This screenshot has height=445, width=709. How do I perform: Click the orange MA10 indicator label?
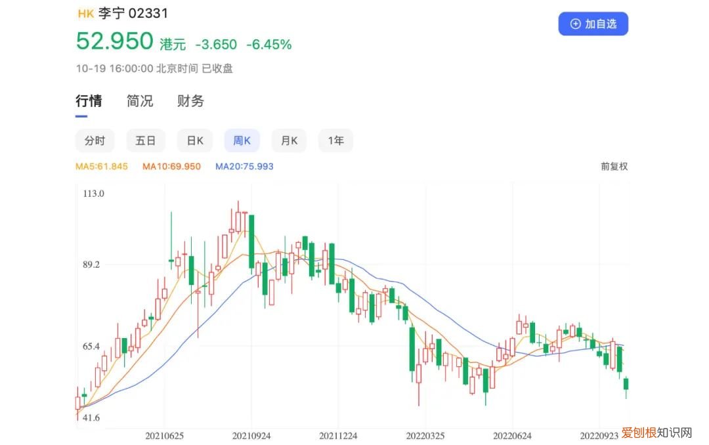(171, 167)
